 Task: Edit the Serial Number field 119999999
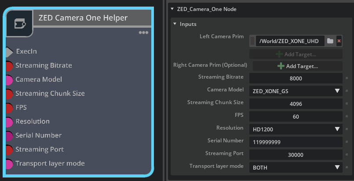(x=296, y=142)
